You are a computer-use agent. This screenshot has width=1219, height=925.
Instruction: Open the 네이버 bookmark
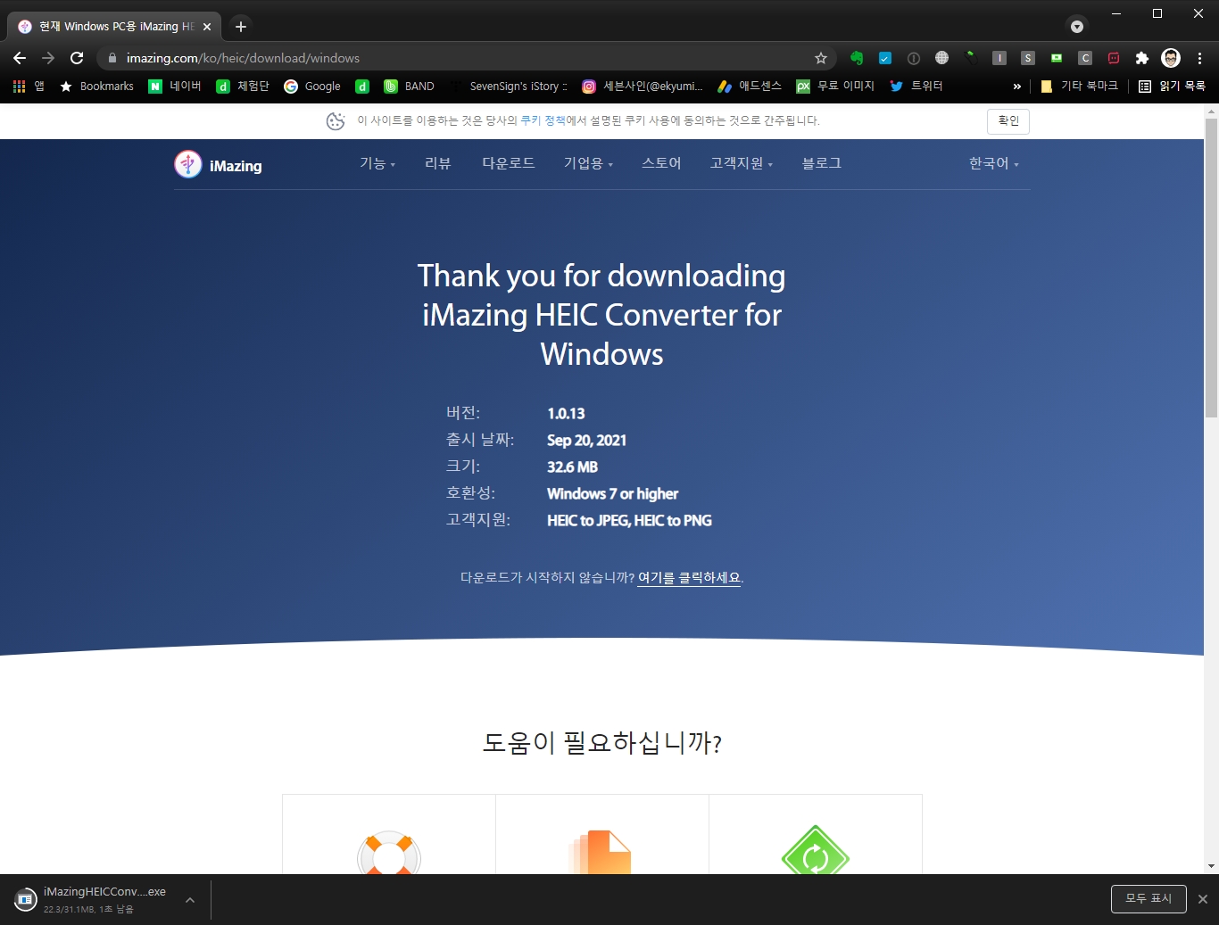175,86
